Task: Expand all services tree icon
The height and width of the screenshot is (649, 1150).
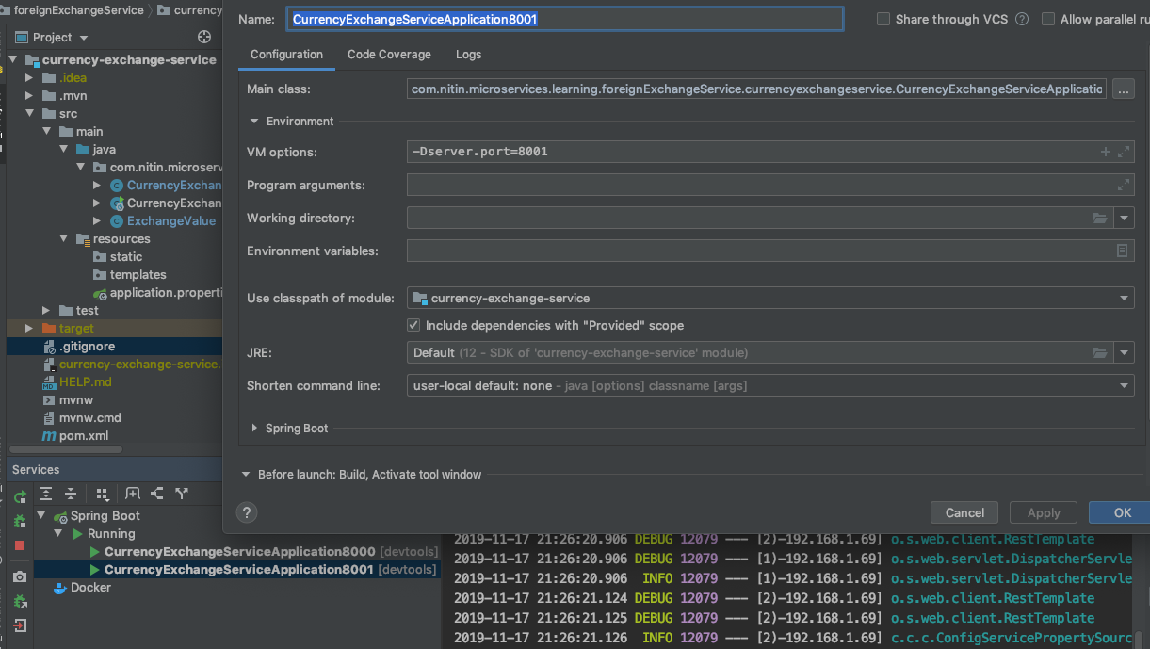Action: pyautogui.click(x=45, y=494)
